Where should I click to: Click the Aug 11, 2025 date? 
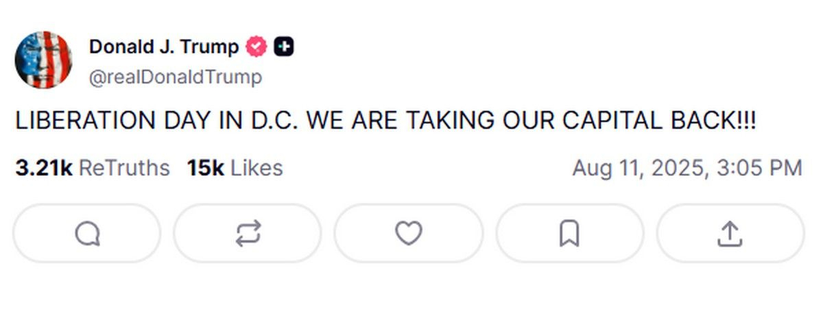coord(638,168)
